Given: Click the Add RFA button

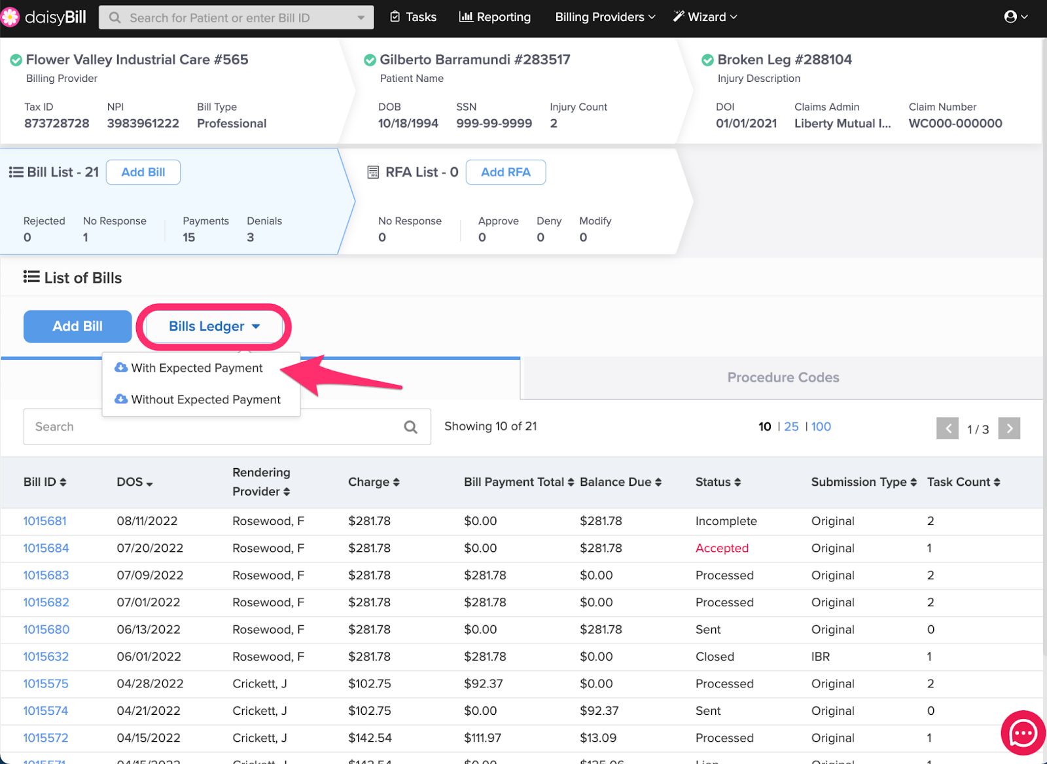Looking at the screenshot, I should pyautogui.click(x=505, y=172).
